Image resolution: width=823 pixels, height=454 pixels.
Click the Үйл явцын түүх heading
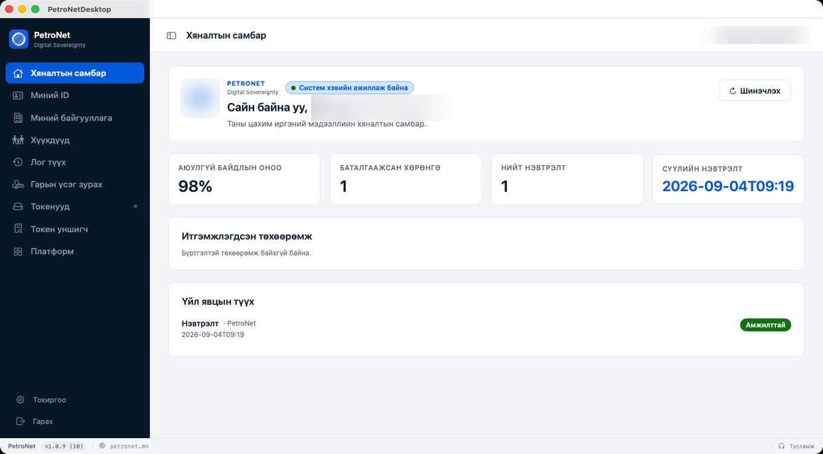pos(218,301)
